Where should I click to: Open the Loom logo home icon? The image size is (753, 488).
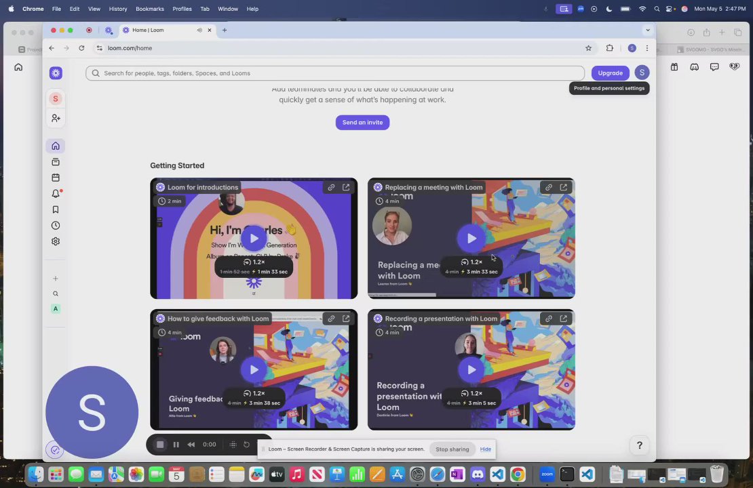click(56, 73)
